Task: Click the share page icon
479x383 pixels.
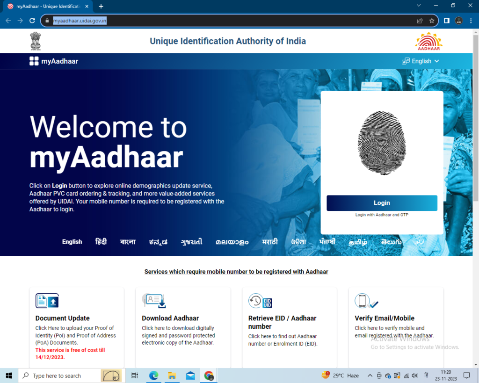Action: [420, 21]
